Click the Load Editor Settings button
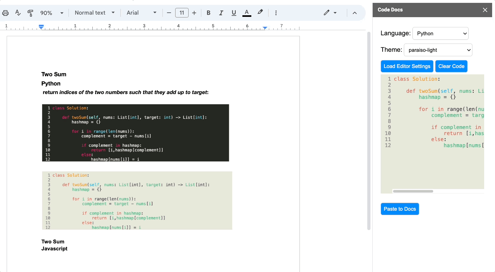 pos(407,66)
